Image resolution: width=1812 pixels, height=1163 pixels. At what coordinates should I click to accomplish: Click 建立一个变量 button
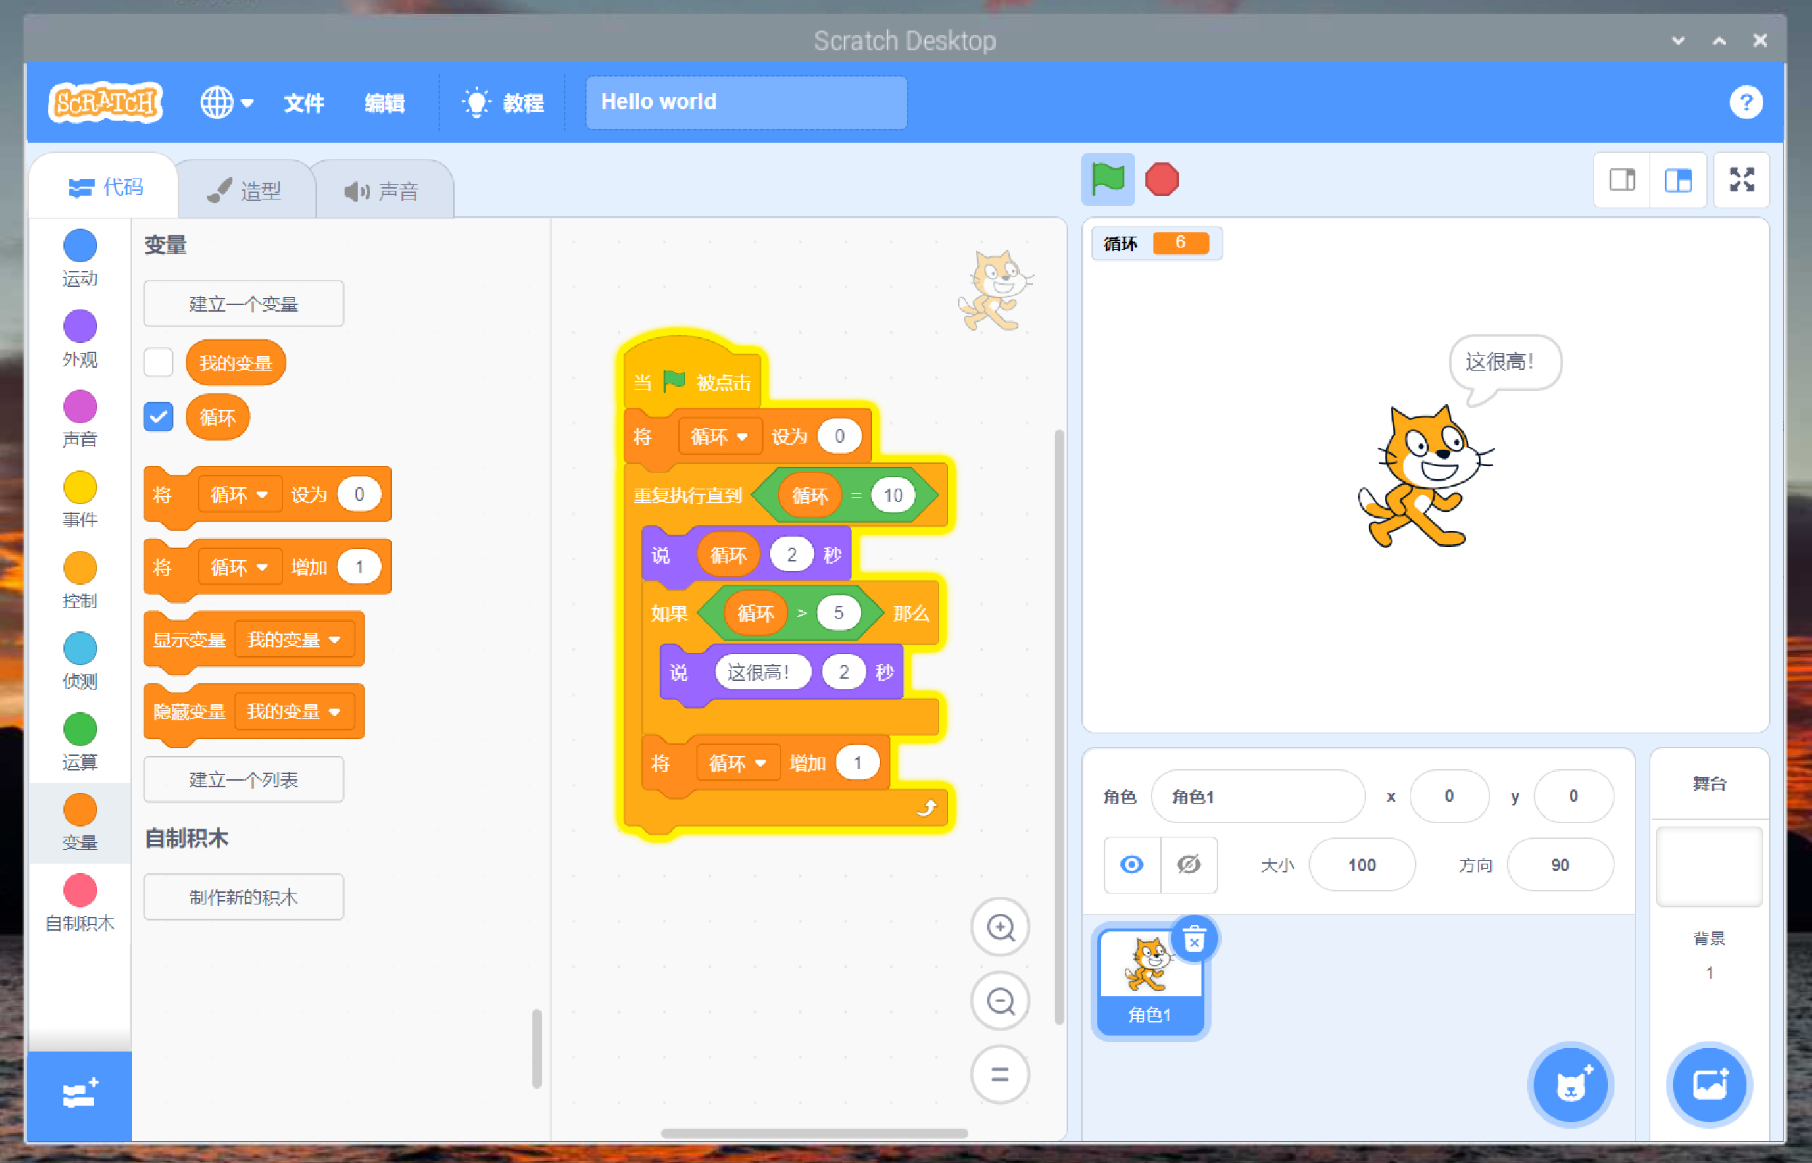(243, 304)
